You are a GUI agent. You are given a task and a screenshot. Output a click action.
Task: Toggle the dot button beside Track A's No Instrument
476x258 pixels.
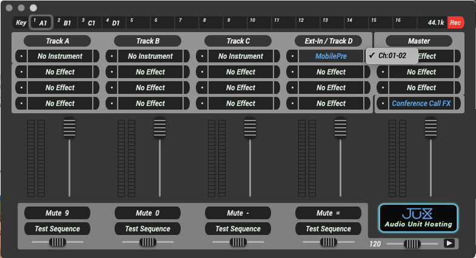[21, 56]
